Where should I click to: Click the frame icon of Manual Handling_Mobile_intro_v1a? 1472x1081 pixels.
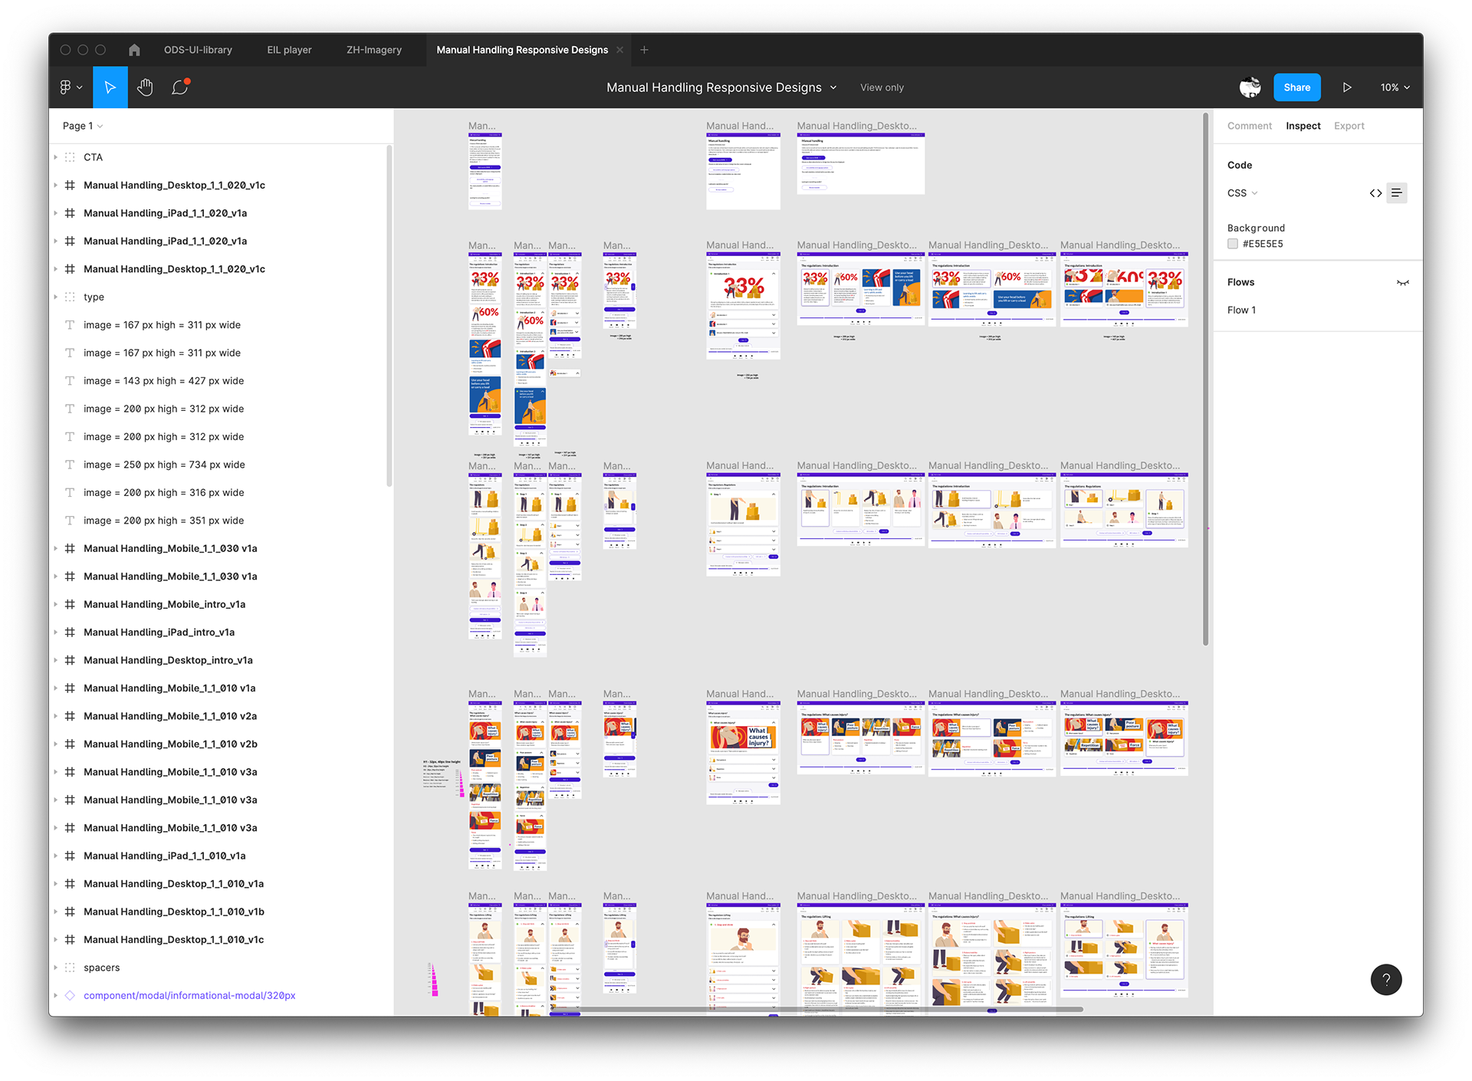[70, 604]
